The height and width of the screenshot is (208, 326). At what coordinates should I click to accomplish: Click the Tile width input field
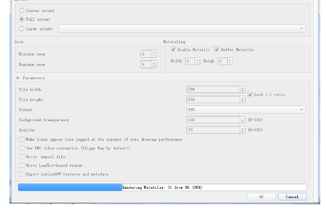[213, 89]
